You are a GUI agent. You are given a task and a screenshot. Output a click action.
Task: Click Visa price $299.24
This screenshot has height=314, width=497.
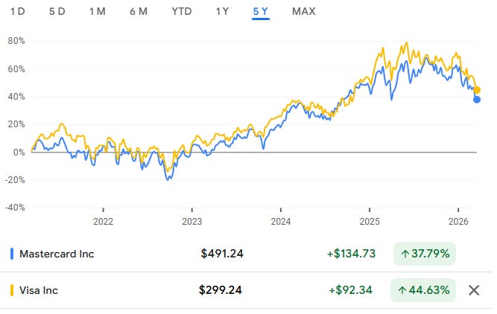(x=221, y=290)
